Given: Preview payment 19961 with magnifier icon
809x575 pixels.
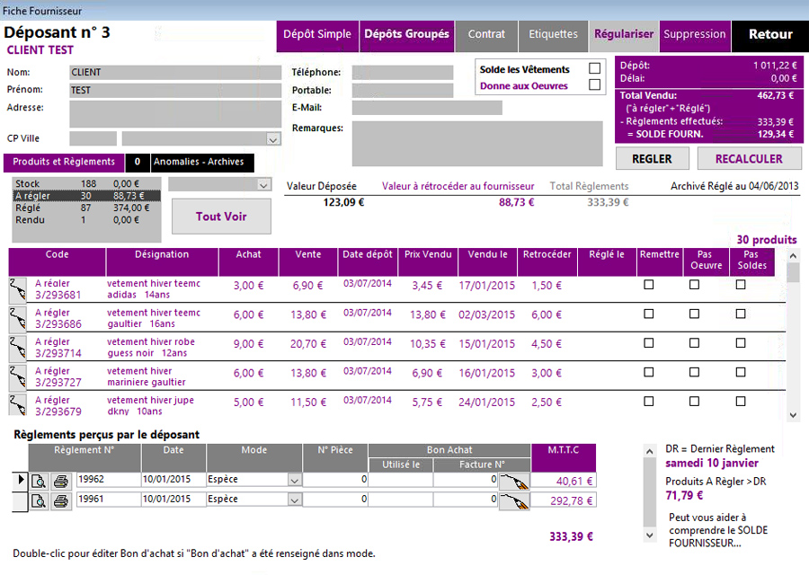Looking at the screenshot, I should pyautogui.click(x=39, y=500).
